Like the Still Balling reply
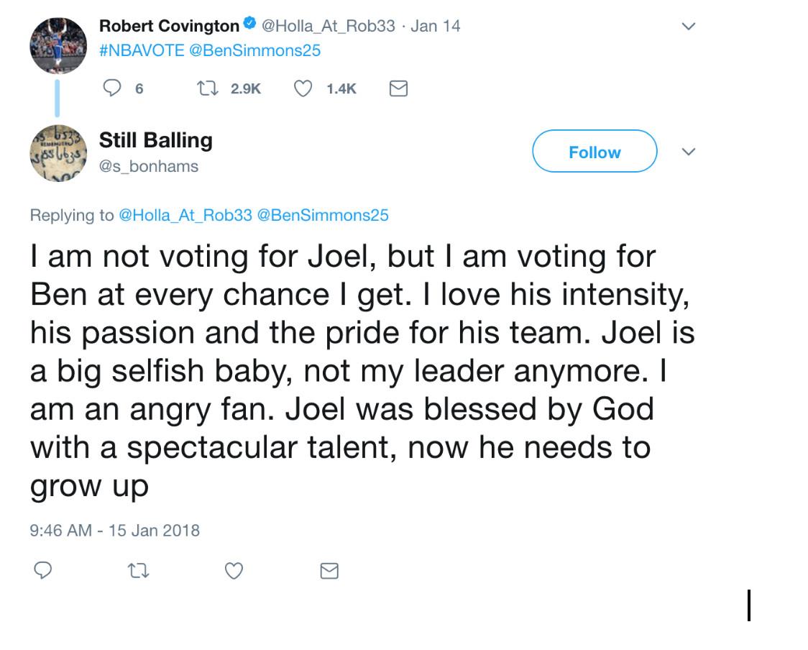 click(x=234, y=571)
